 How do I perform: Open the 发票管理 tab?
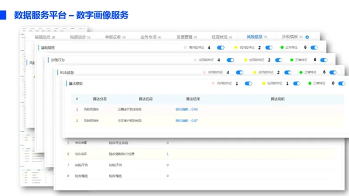point(187,37)
